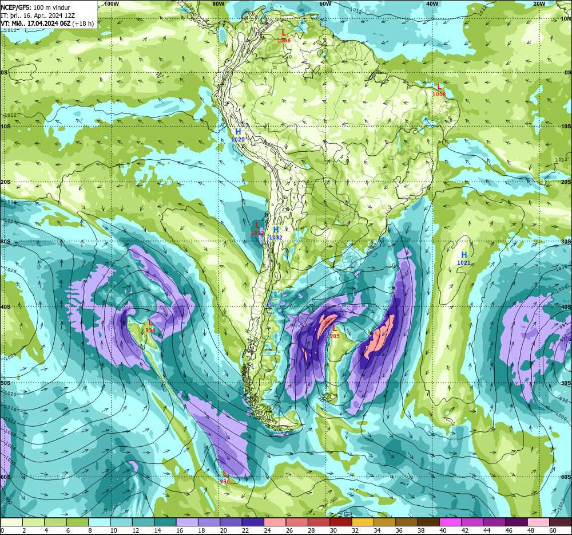Click the H 1021 high in the Atlantic
The height and width of the screenshot is (535, 572).
464,258
